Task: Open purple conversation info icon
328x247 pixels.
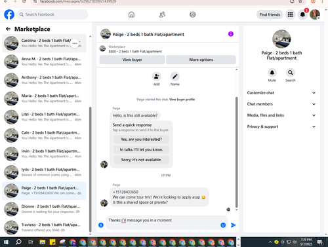Action: click(x=231, y=34)
